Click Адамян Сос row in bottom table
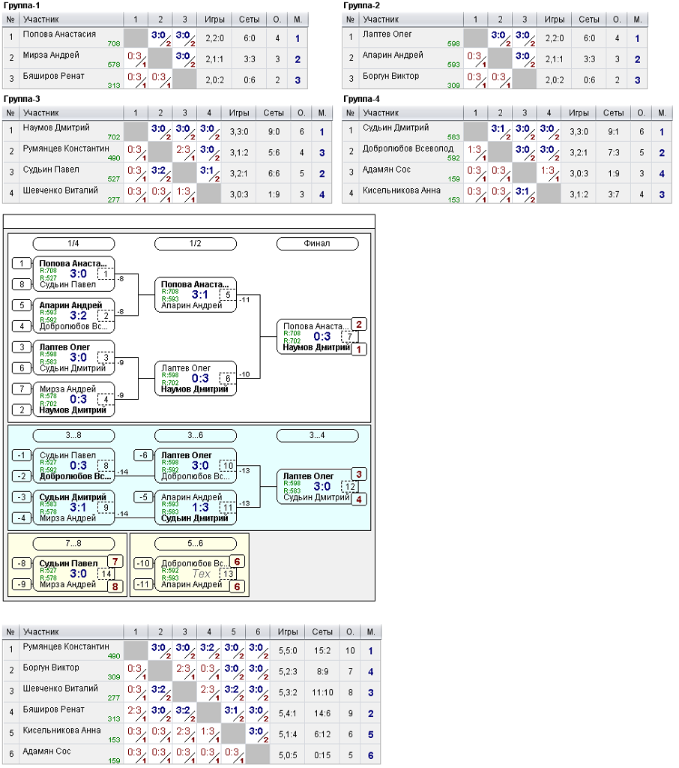679x768 pixels. (x=191, y=754)
